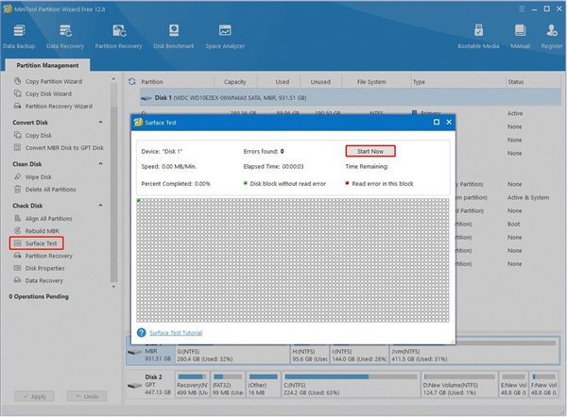Sort by Type column header

(419, 82)
